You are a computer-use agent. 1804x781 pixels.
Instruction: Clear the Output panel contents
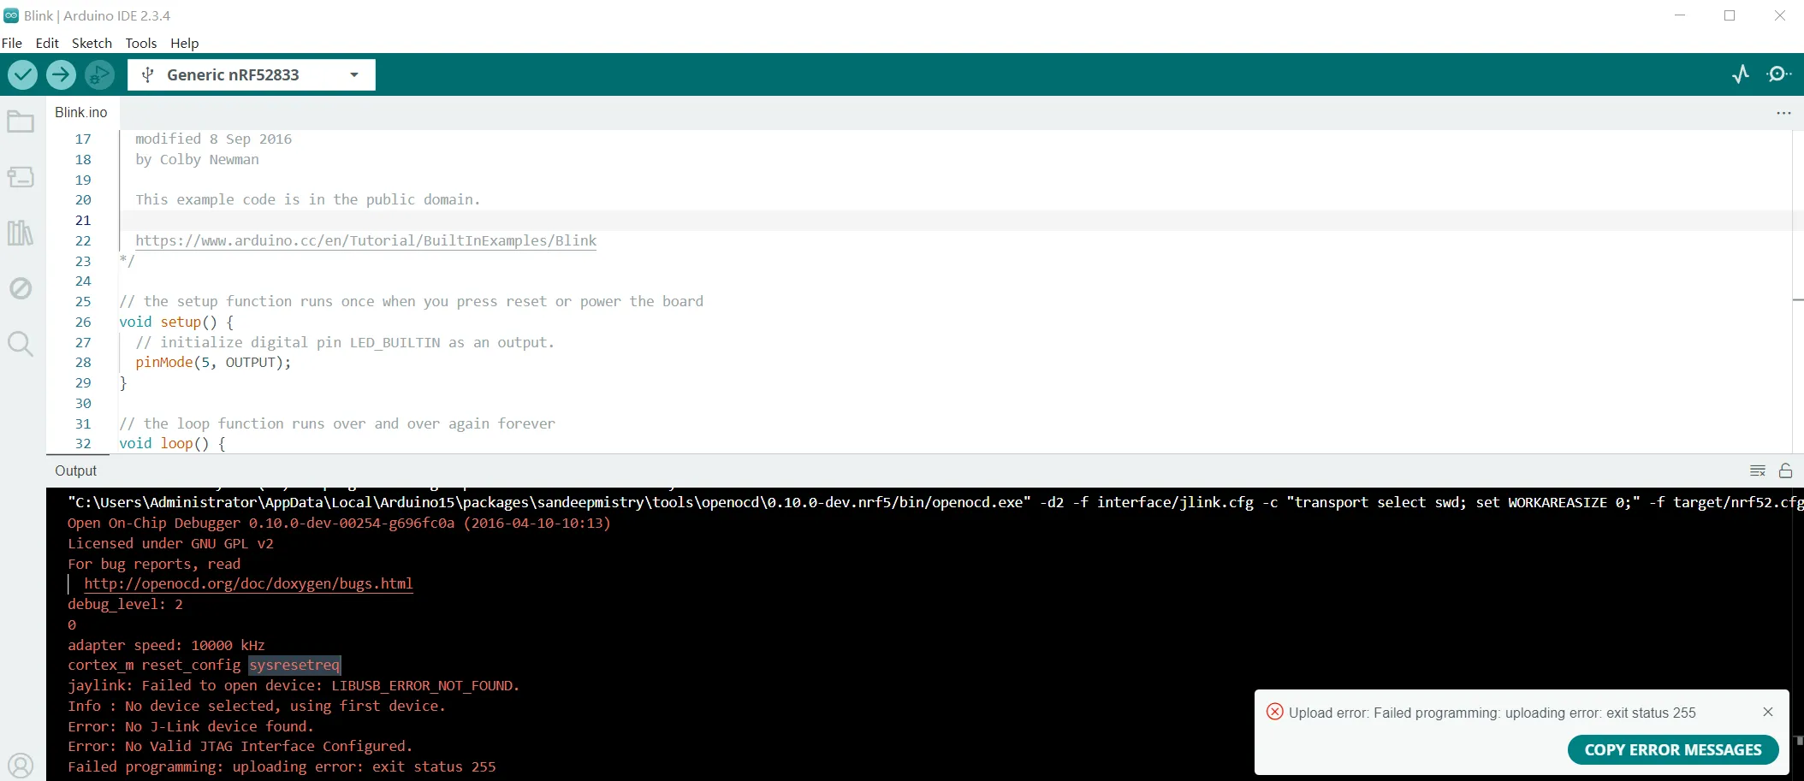click(1758, 470)
